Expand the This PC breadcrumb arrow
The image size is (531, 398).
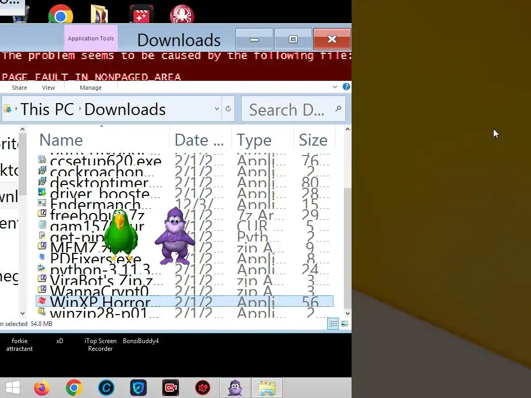tap(80, 109)
